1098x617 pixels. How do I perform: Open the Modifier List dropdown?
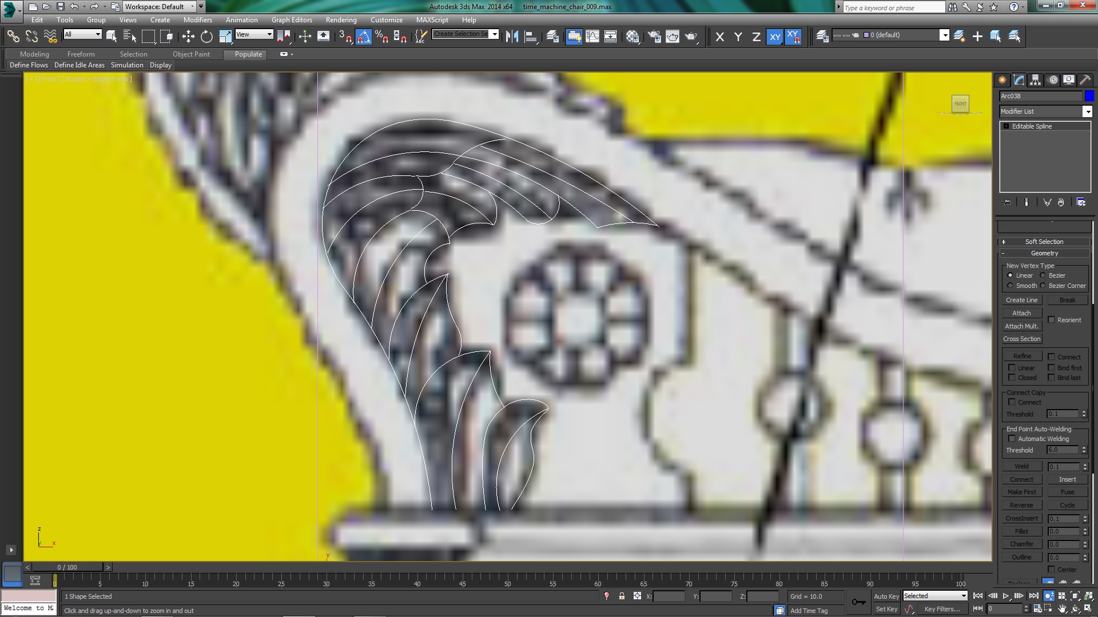coord(1087,111)
